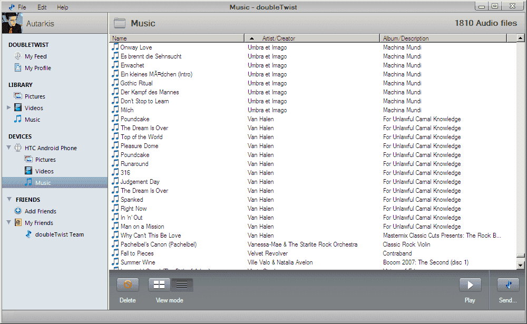Click the Delete button icon
The width and height of the screenshot is (527, 324).
128,285
